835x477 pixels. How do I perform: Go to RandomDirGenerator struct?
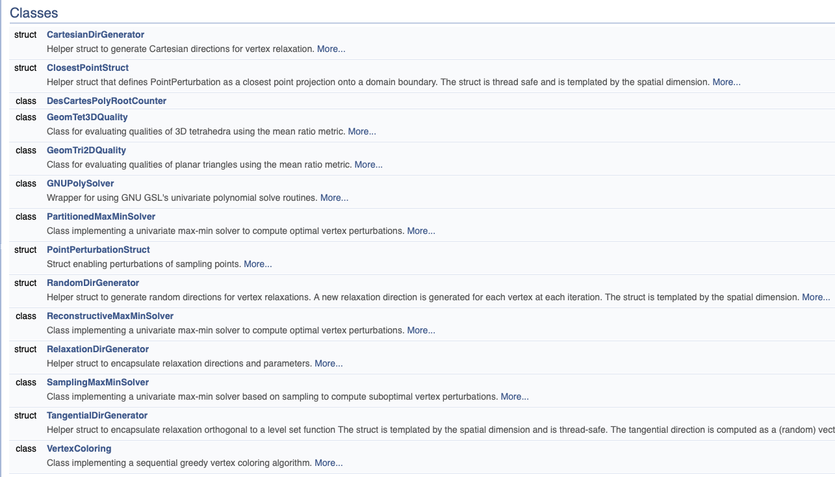[93, 283]
